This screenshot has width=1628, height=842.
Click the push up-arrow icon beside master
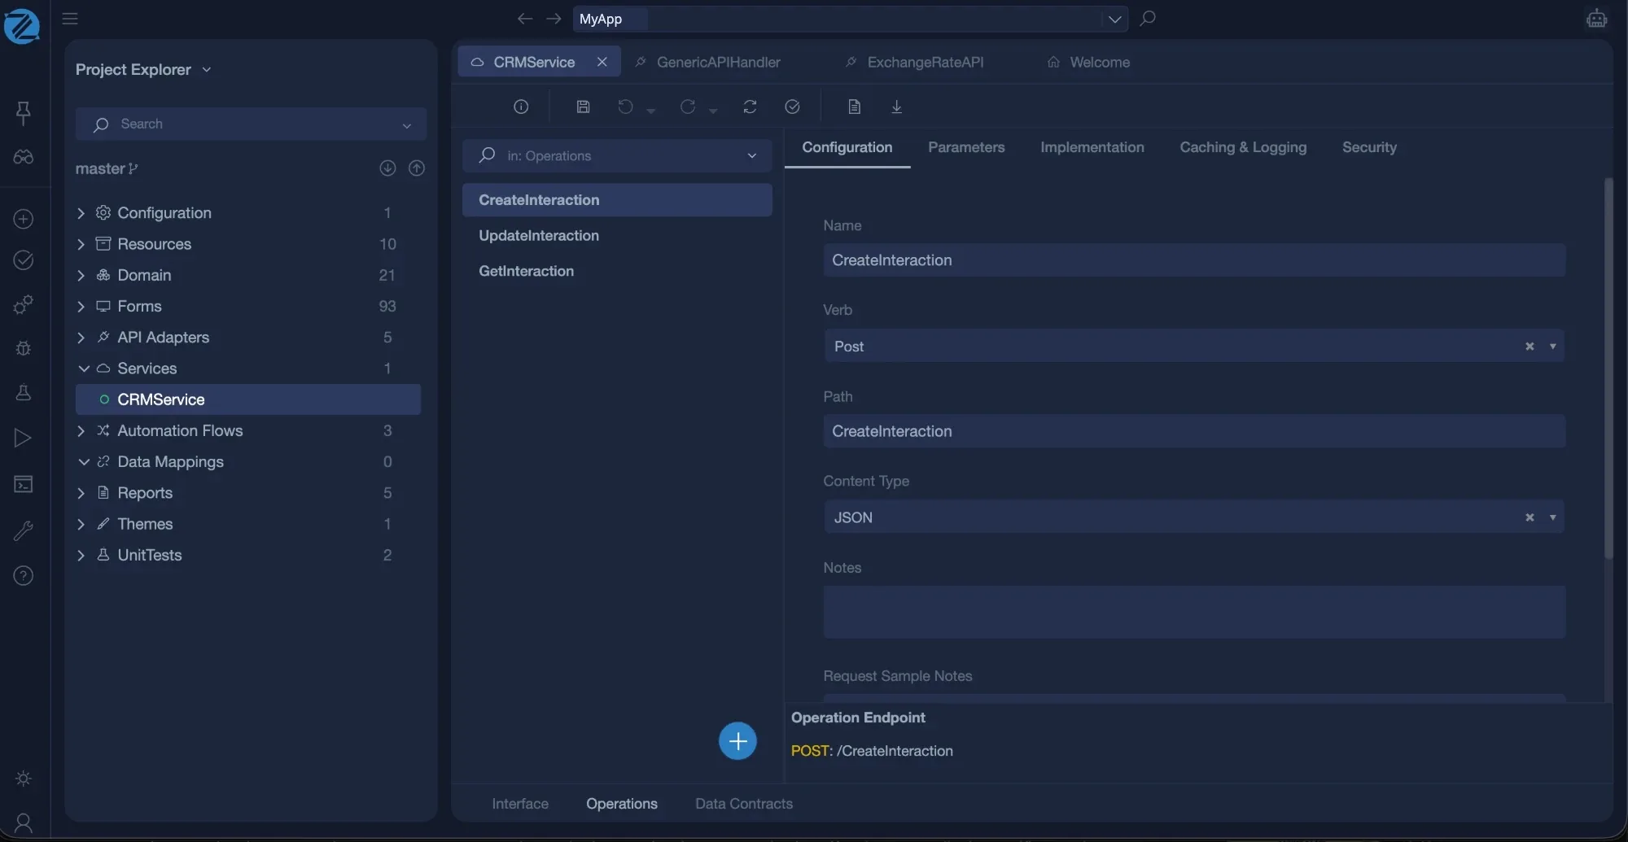[417, 168]
